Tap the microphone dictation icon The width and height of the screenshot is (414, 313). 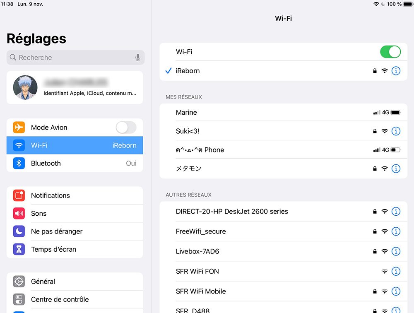point(138,58)
